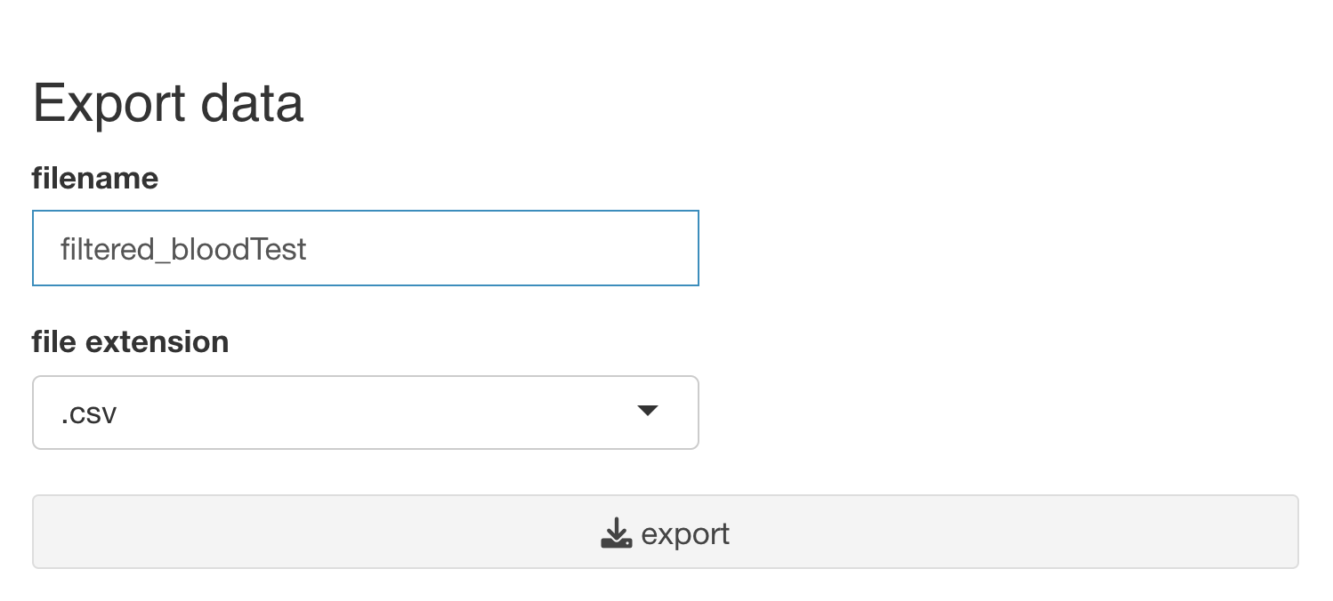Click the 'file extension' label
The width and height of the screenshot is (1333, 601).
[131, 341]
